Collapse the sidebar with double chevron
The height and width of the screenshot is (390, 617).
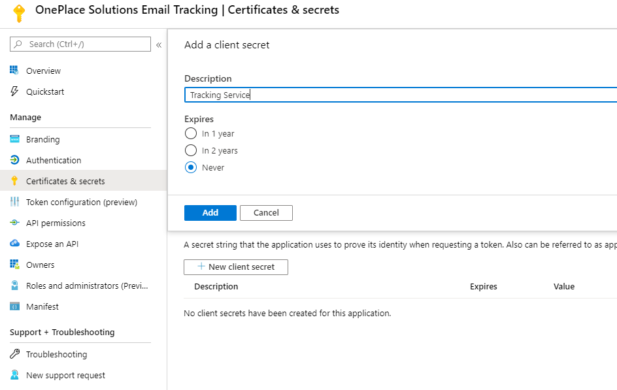[x=159, y=44]
